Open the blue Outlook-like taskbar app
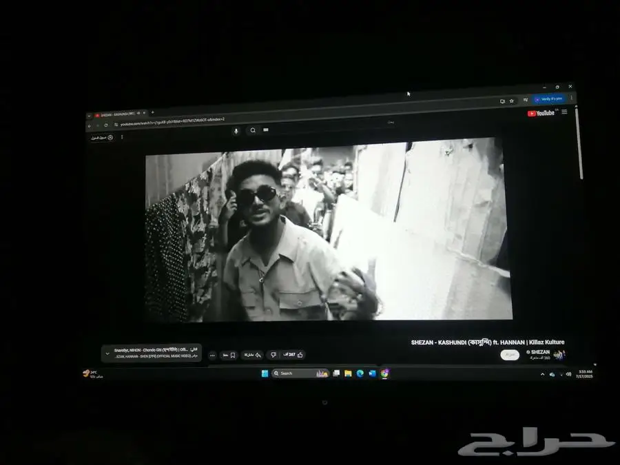This screenshot has height=465, width=620. point(372,373)
